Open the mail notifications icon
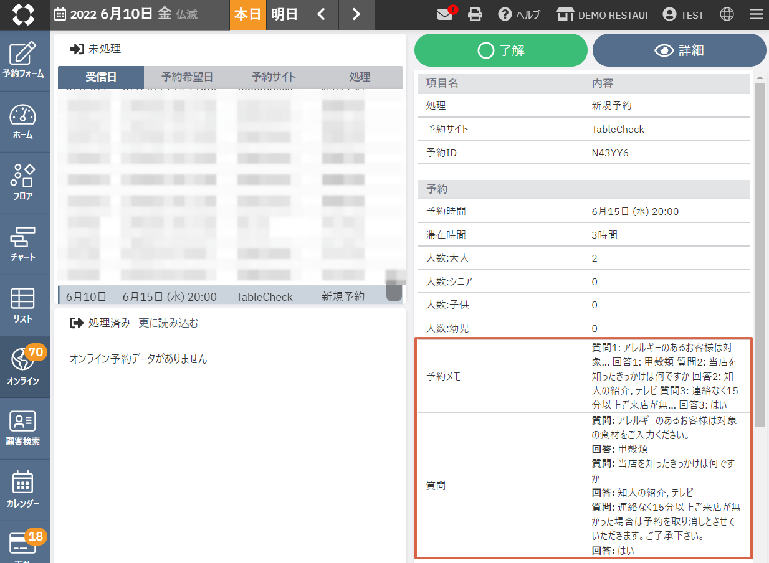Viewport: 769px width, 563px height. (x=445, y=15)
